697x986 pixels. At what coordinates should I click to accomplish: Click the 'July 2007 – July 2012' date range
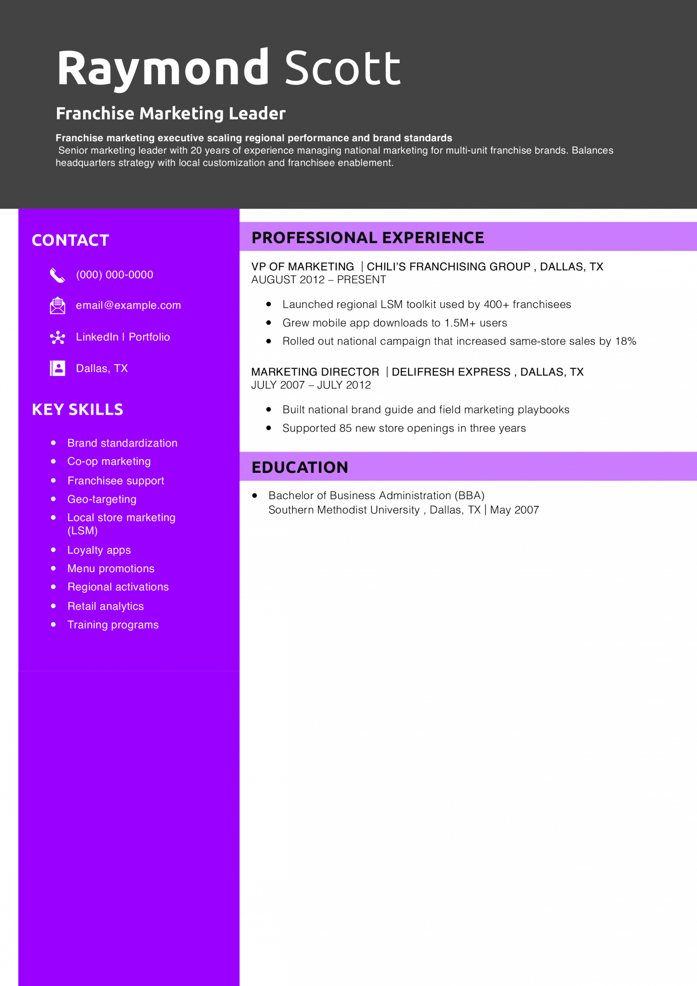pyautogui.click(x=311, y=385)
